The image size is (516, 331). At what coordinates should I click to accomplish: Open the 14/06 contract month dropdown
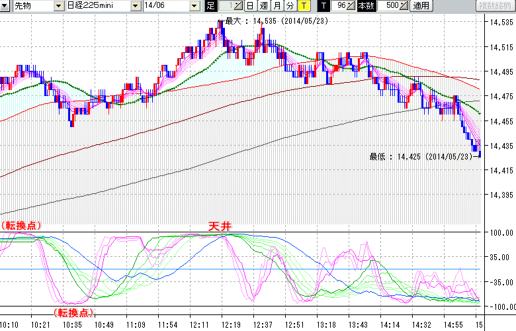[x=194, y=6]
